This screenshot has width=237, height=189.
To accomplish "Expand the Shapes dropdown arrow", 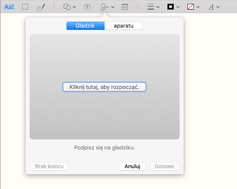I will [74, 7].
